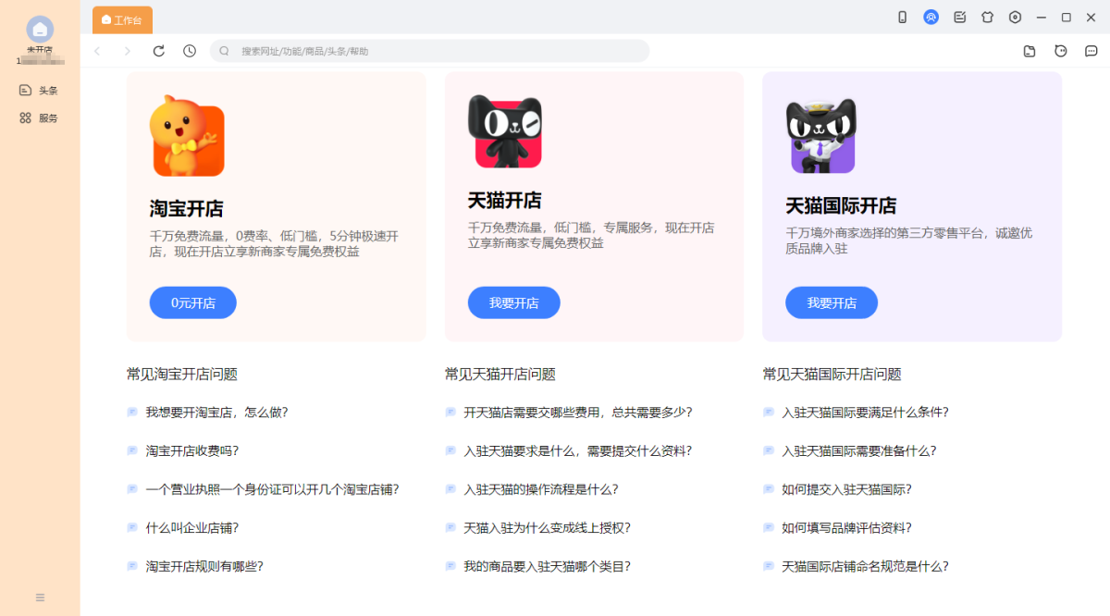Click 我要开店 button under 天猫国际开店

click(x=831, y=302)
